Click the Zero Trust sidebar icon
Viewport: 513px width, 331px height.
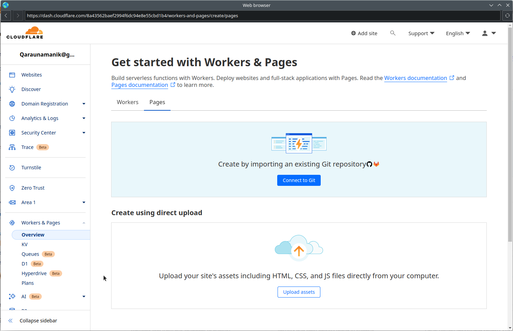[12, 188]
